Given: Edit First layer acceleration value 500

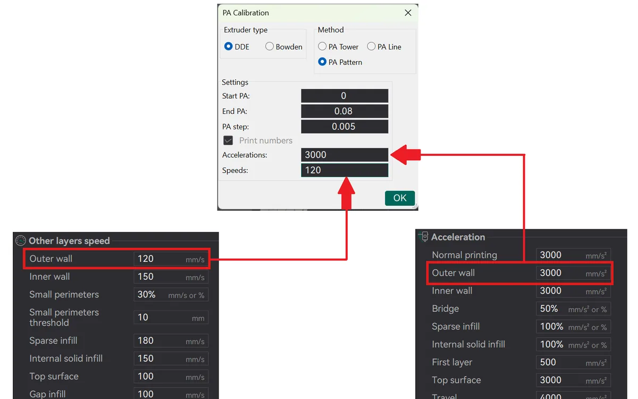Looking at the screenshot, I should pyautogui.click(x=573, y=362).
